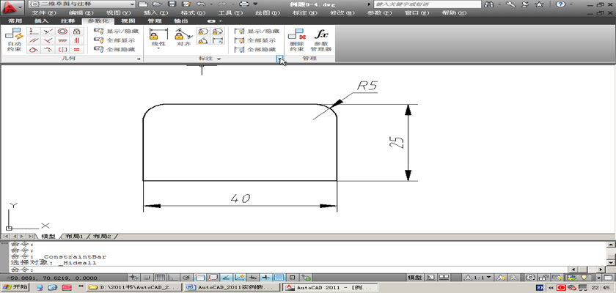Switch to the 常用 ribbon tab
616x293 pixels.
pyautogui.click(x=15, y=21)
